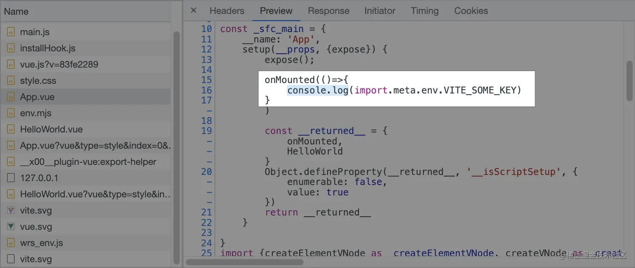Select the HelloWorld.vue request
635x268 pixels.
click(x=86, y=129)
